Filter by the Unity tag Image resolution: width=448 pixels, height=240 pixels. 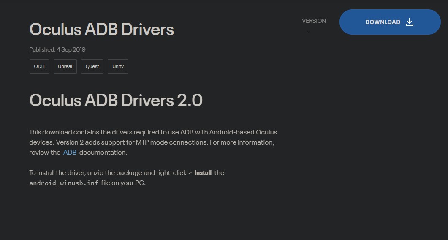[118, 66]
